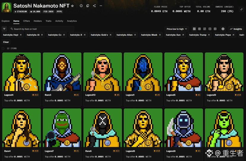Switch to the Holders tab

(38, 21)
